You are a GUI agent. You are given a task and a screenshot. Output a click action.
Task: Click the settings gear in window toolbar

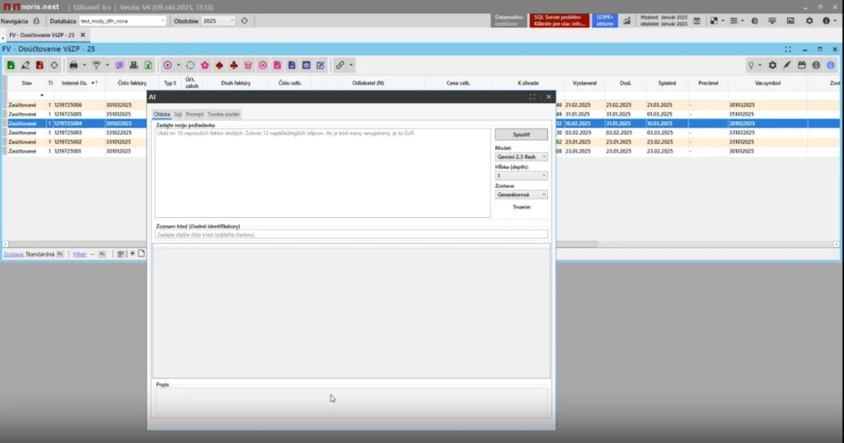point(772,65)
